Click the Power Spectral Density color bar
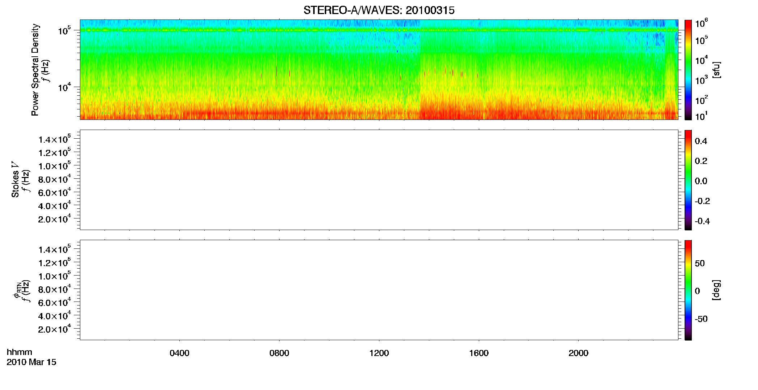758x390 pixels. click(x=688, y=70)
